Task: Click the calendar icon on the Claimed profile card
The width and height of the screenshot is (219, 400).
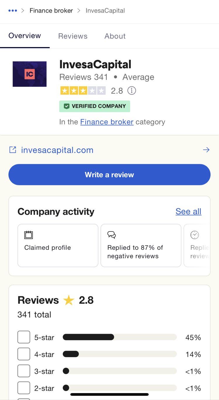Action: [x=28, y=235]
